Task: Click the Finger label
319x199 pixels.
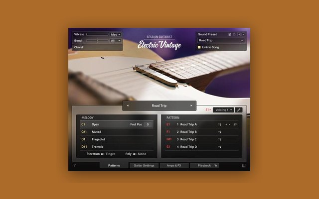Action: point(111,154)
